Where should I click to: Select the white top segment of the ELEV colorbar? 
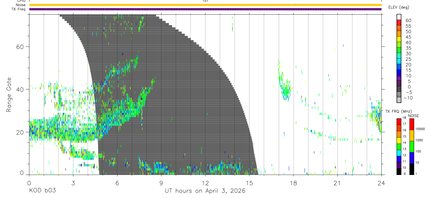399,16
